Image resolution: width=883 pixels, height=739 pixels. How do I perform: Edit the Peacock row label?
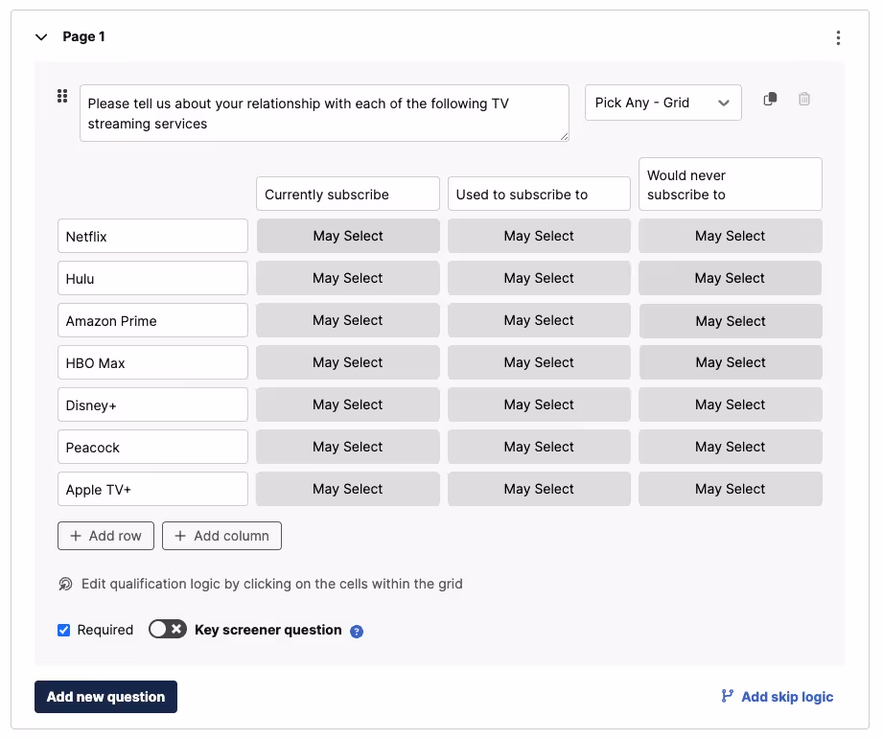(x=152, y=447)
